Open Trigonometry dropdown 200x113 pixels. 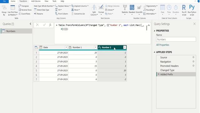(150, 6)
